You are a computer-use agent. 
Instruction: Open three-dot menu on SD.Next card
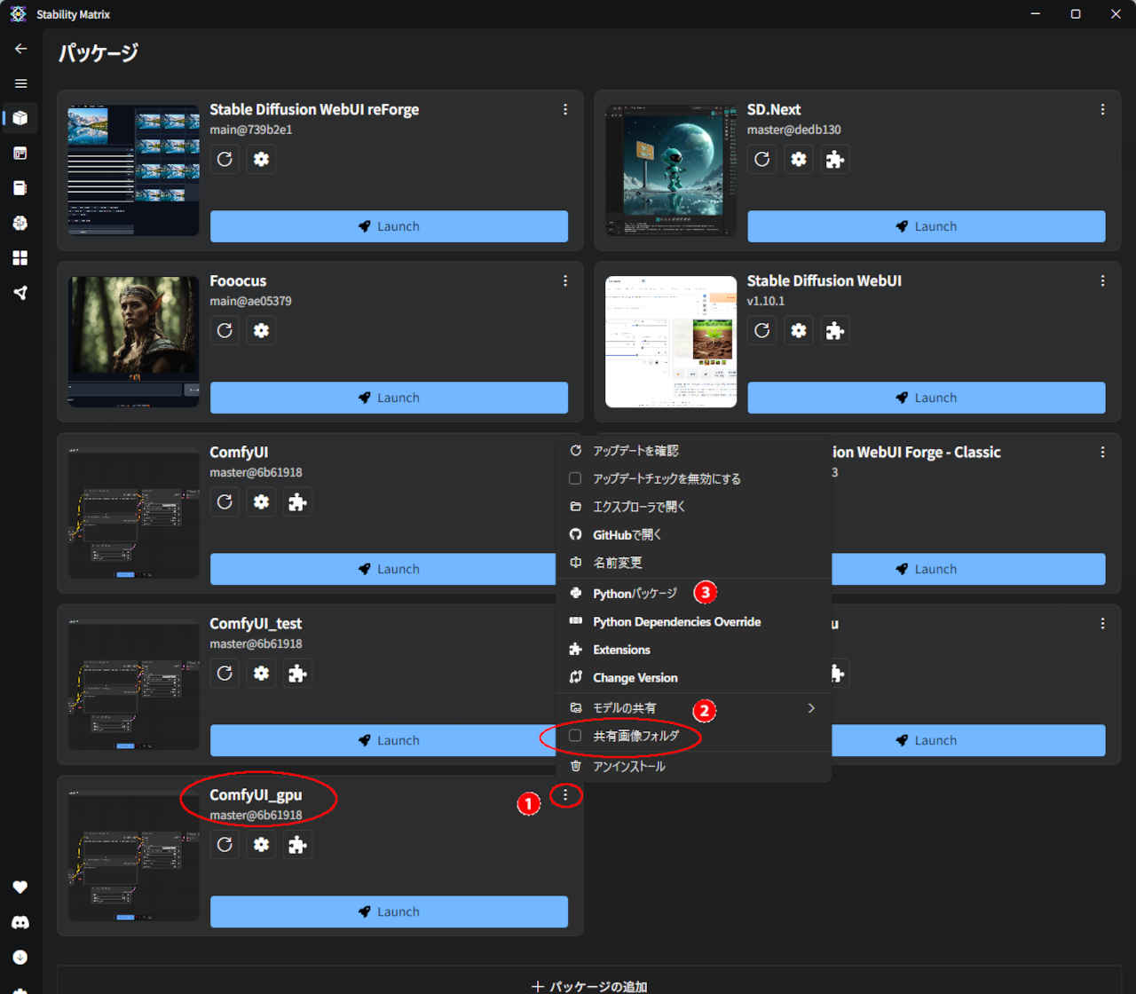(1102, 109)
